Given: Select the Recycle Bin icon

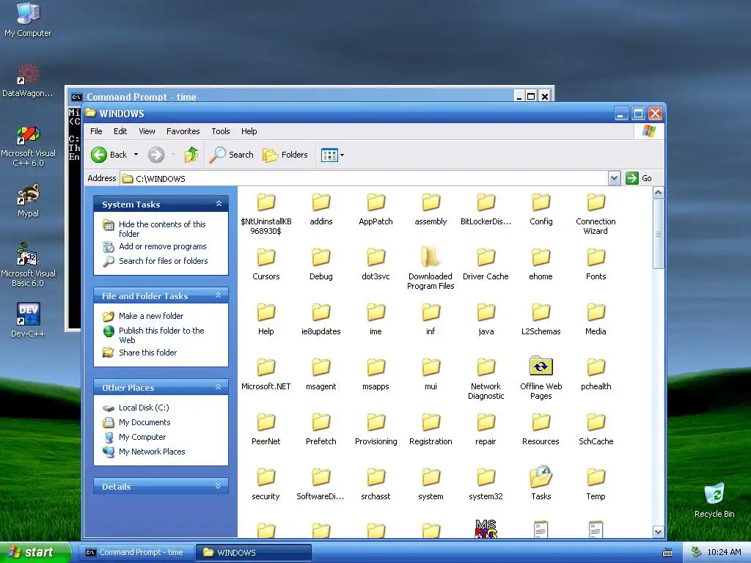Looking at the screenshot, I should coord(714,501).
